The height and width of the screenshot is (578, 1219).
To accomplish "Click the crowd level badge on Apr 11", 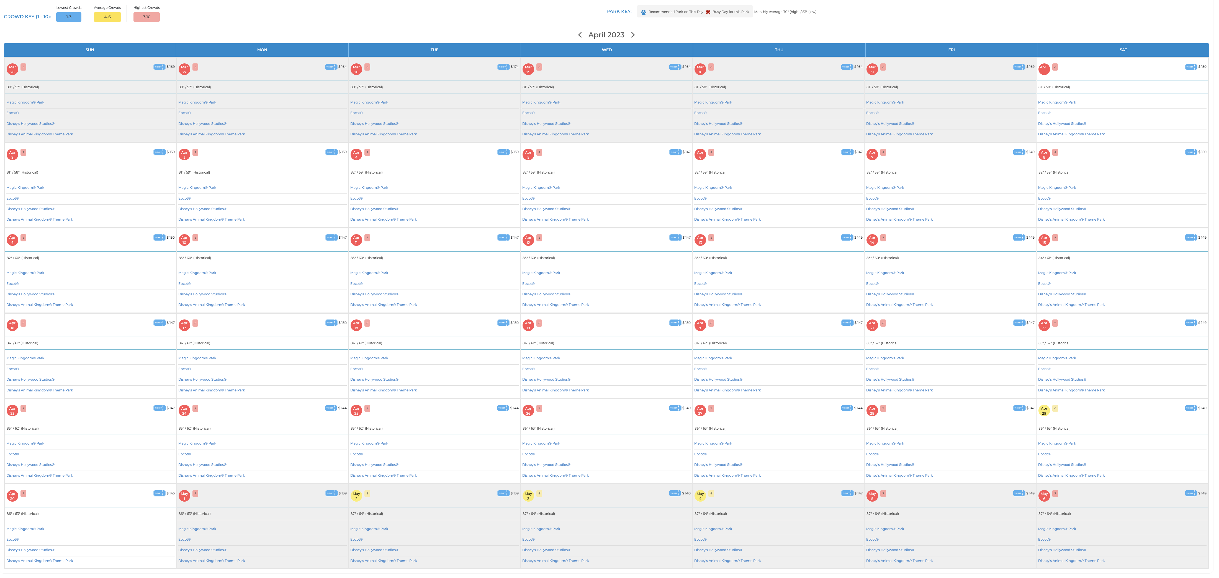I will tap(367, 238).
